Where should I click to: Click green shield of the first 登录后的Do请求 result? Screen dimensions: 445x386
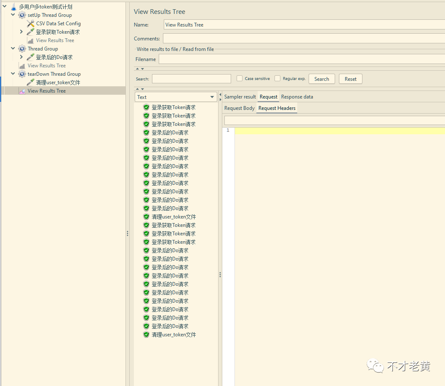(x=146, y=133)
